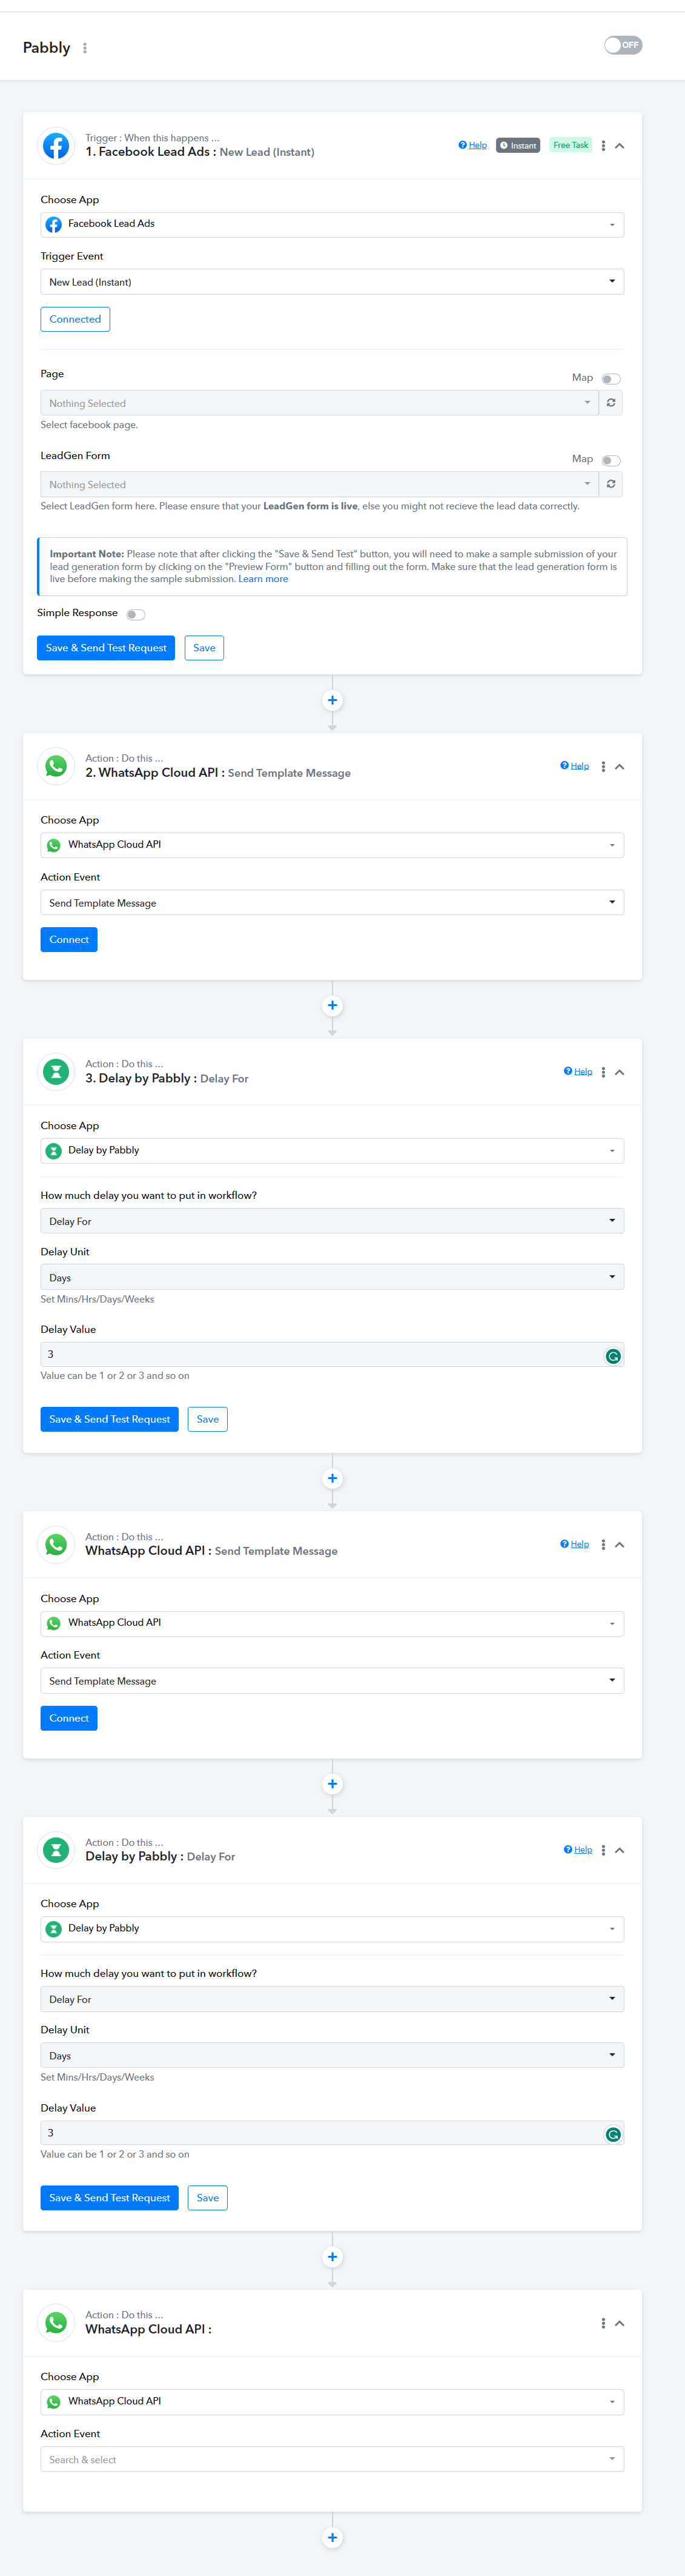The width and height of the screenshot is (685, 2576).
Task: Click Save in Facebook Lead Ads step
Action: coord(204,648)
